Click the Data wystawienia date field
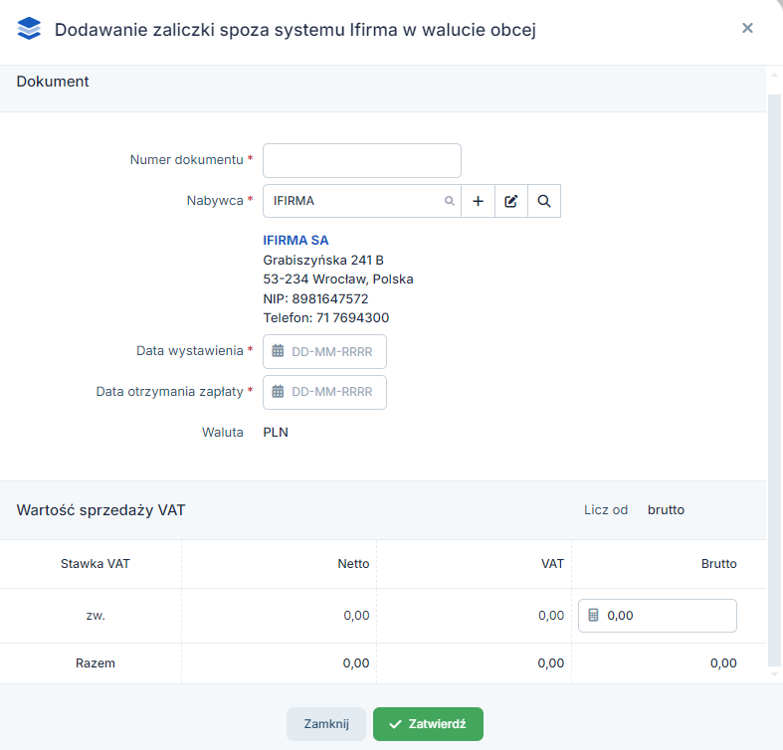This screenshot has height=750, width=783. pyautogui.click(x=324, y=351)
